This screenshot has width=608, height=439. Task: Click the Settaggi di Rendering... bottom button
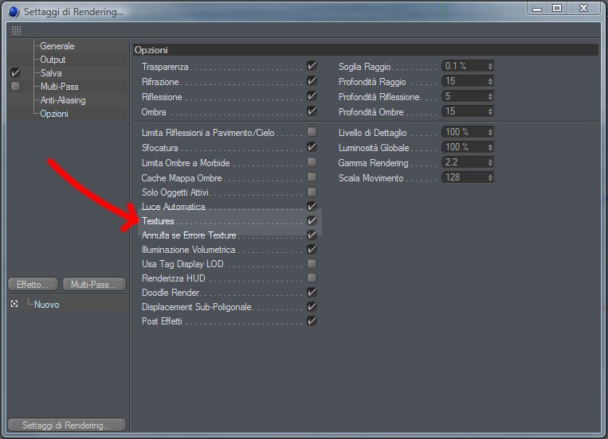pyautogui.click(x=67, y=425)
